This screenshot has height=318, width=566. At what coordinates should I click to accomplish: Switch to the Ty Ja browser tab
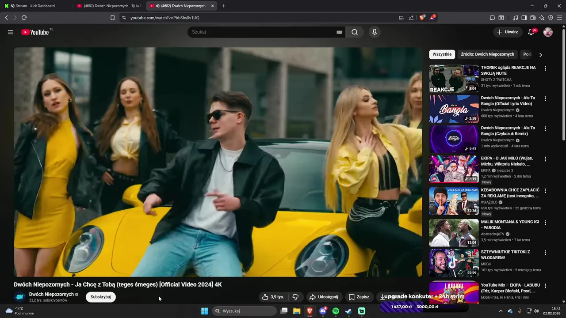(x=108, y=6)
